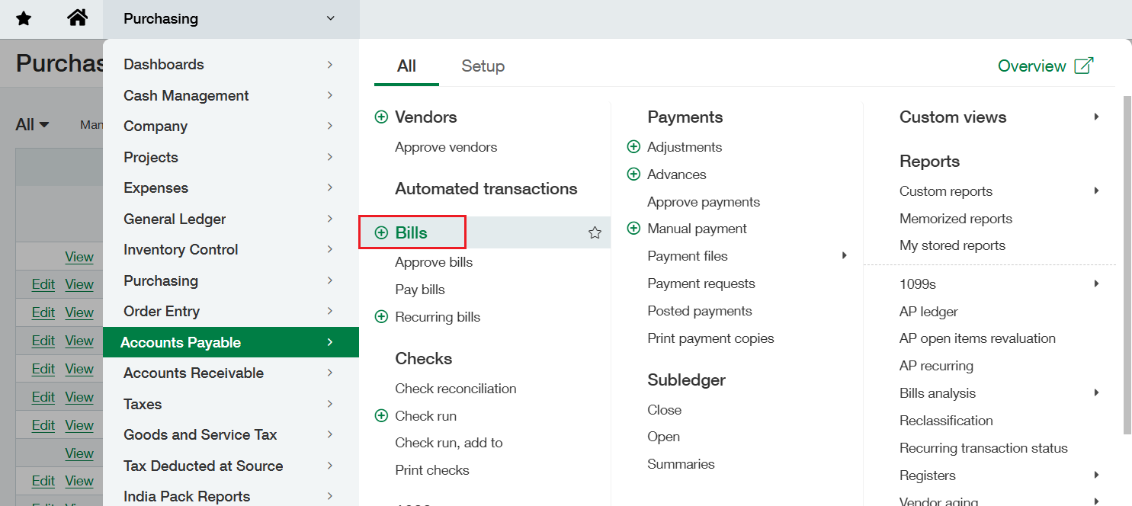This screenshot has width=1132, height=506.
Task: Create a new Recurring bill via its plus icon
Action: [381, 316]
